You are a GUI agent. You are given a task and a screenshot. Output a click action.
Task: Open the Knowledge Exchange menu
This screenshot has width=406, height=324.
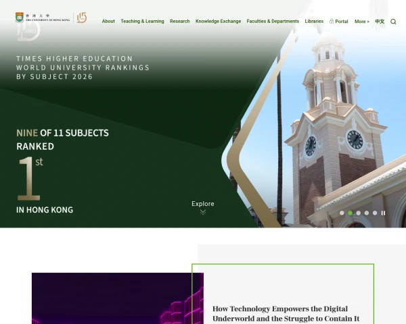click(218, 22)
